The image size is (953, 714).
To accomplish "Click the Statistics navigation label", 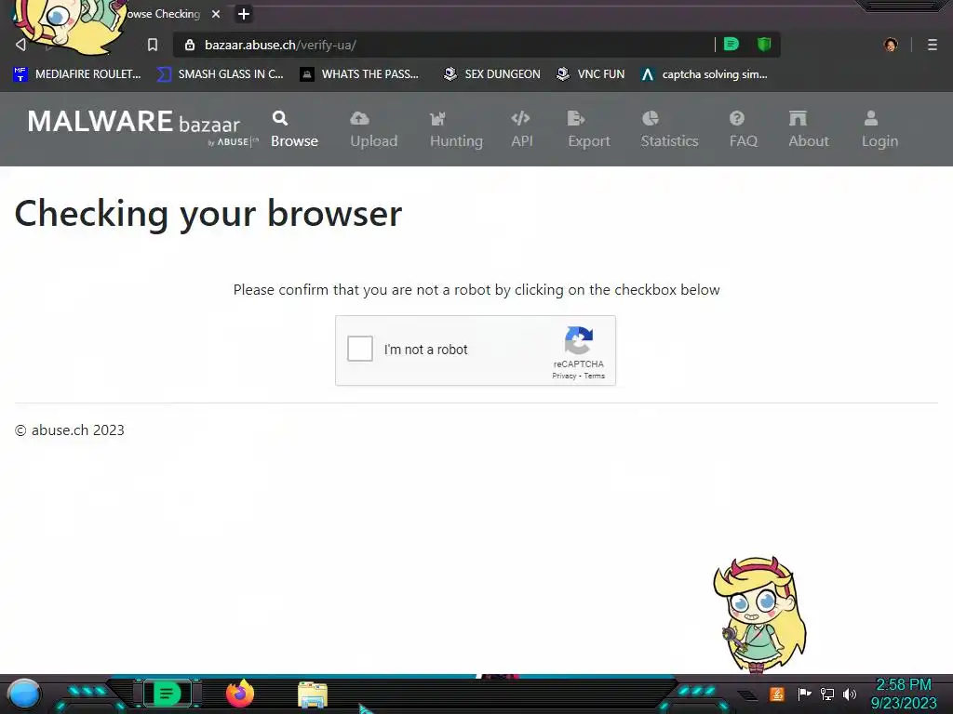I will (x=670, y=141).
